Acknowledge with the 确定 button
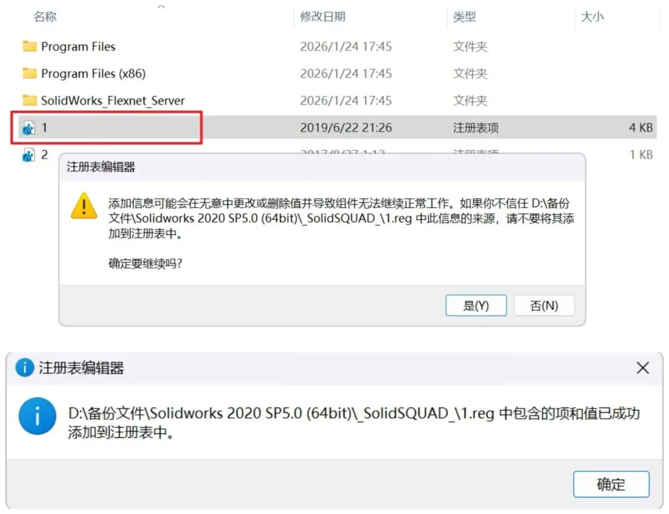 (x=611, y=484)
